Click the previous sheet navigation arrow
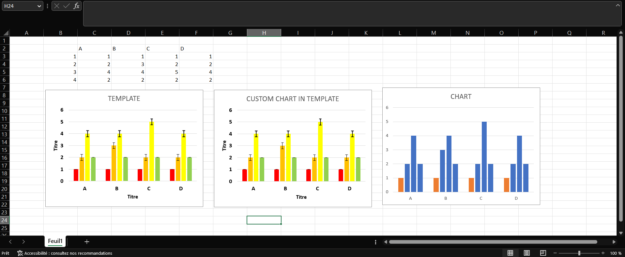This screenshot has height=257, width=625. pos(10,242)
